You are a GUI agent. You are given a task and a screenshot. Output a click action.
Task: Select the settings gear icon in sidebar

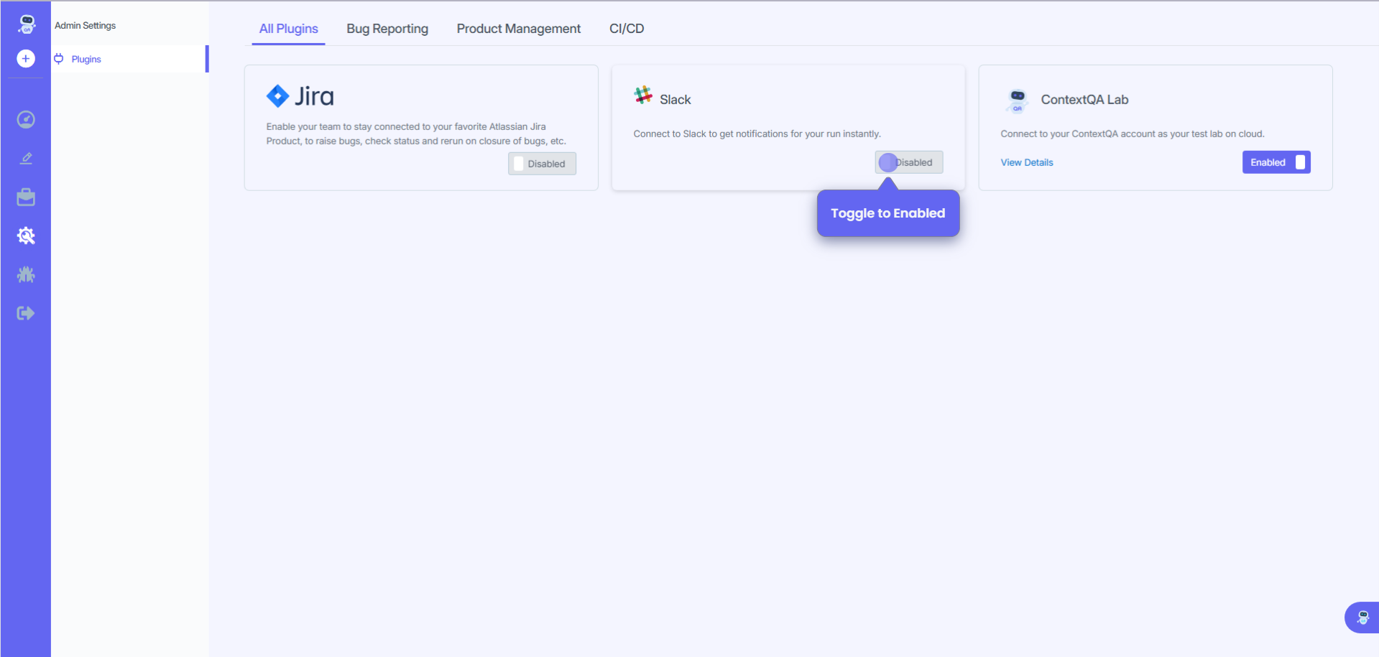26,236
